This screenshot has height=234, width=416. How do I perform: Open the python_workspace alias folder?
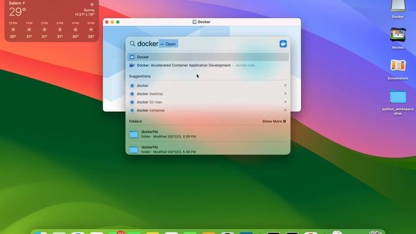pyautogui.click(x=398, y=102)
